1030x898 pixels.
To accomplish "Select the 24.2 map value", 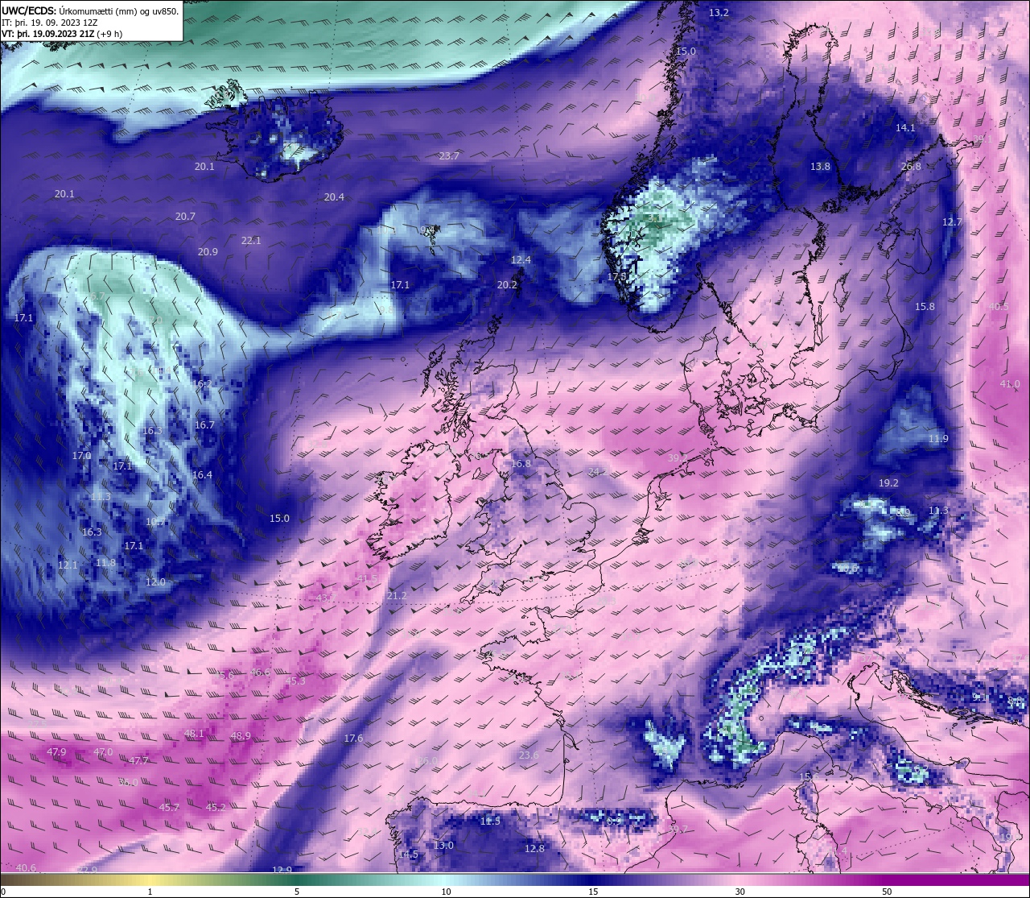I will [x=597, y=472].
